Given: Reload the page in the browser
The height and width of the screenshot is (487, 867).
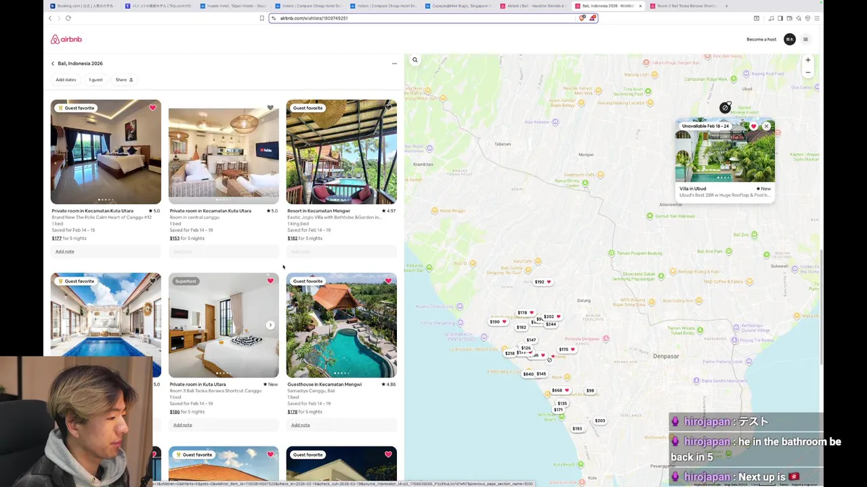Looking at the screenshot, I should [68, 18].
